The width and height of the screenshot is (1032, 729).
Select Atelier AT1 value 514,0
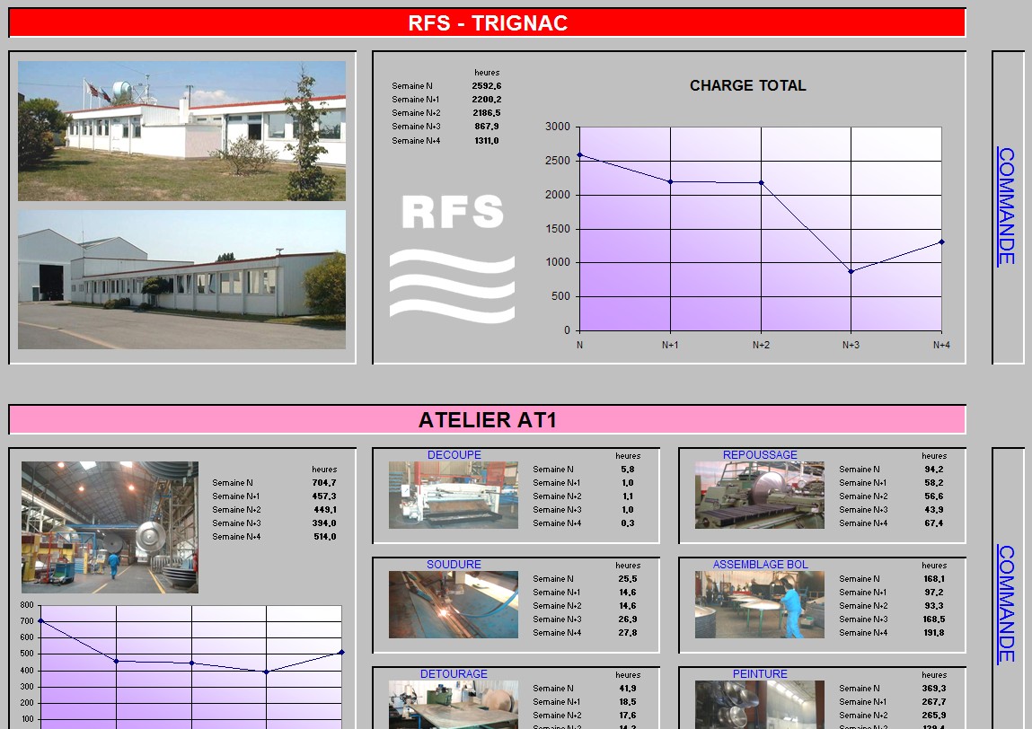click(324, 537)
